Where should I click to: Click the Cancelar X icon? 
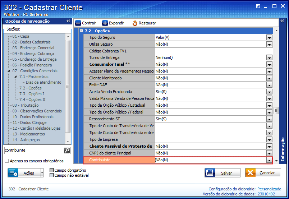(250, 173)
